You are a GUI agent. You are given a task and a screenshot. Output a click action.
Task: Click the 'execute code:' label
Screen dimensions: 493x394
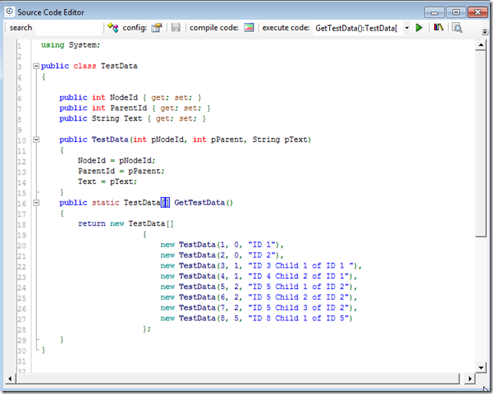click(286, 28)
